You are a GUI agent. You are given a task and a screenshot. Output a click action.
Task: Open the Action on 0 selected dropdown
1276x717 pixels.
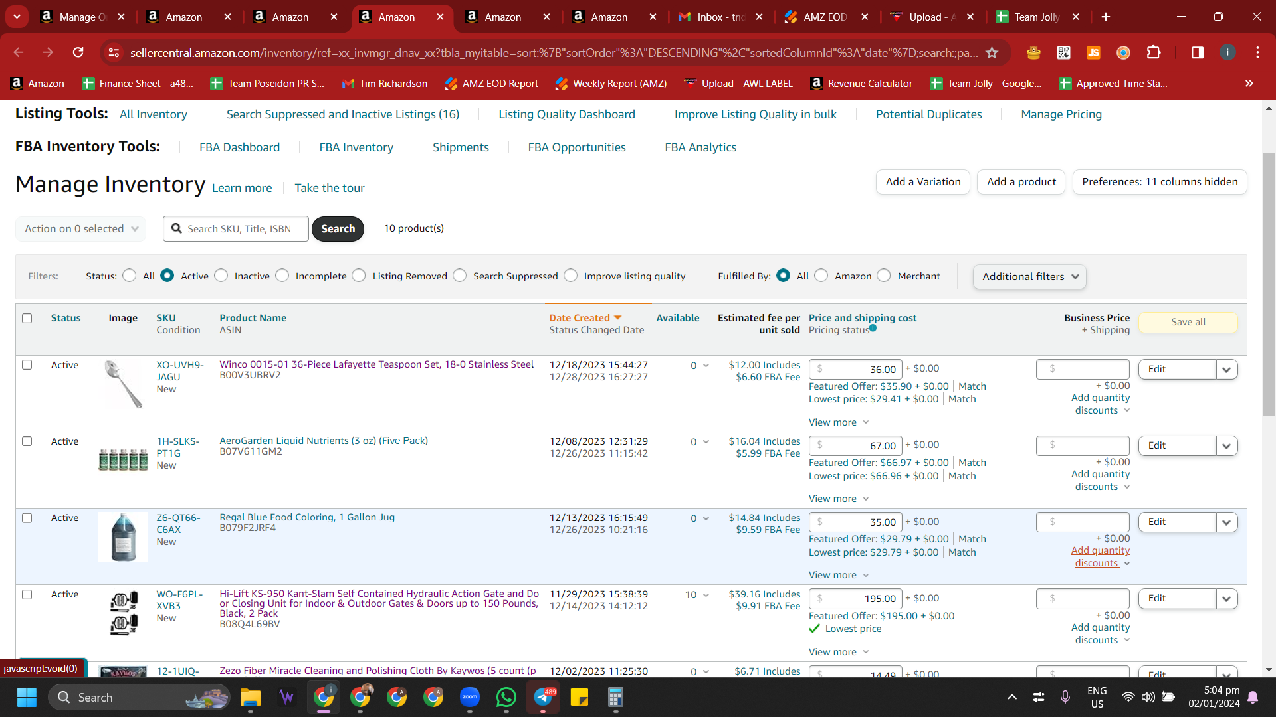81,228
